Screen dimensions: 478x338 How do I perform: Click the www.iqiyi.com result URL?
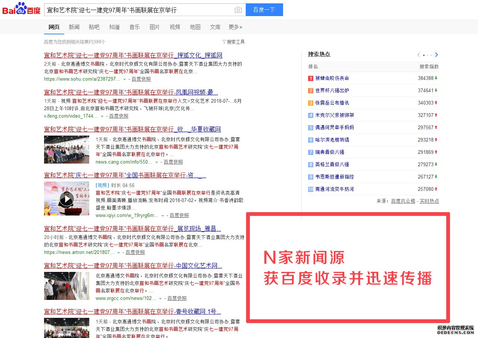pyautogui.click(x=127, y=215)
